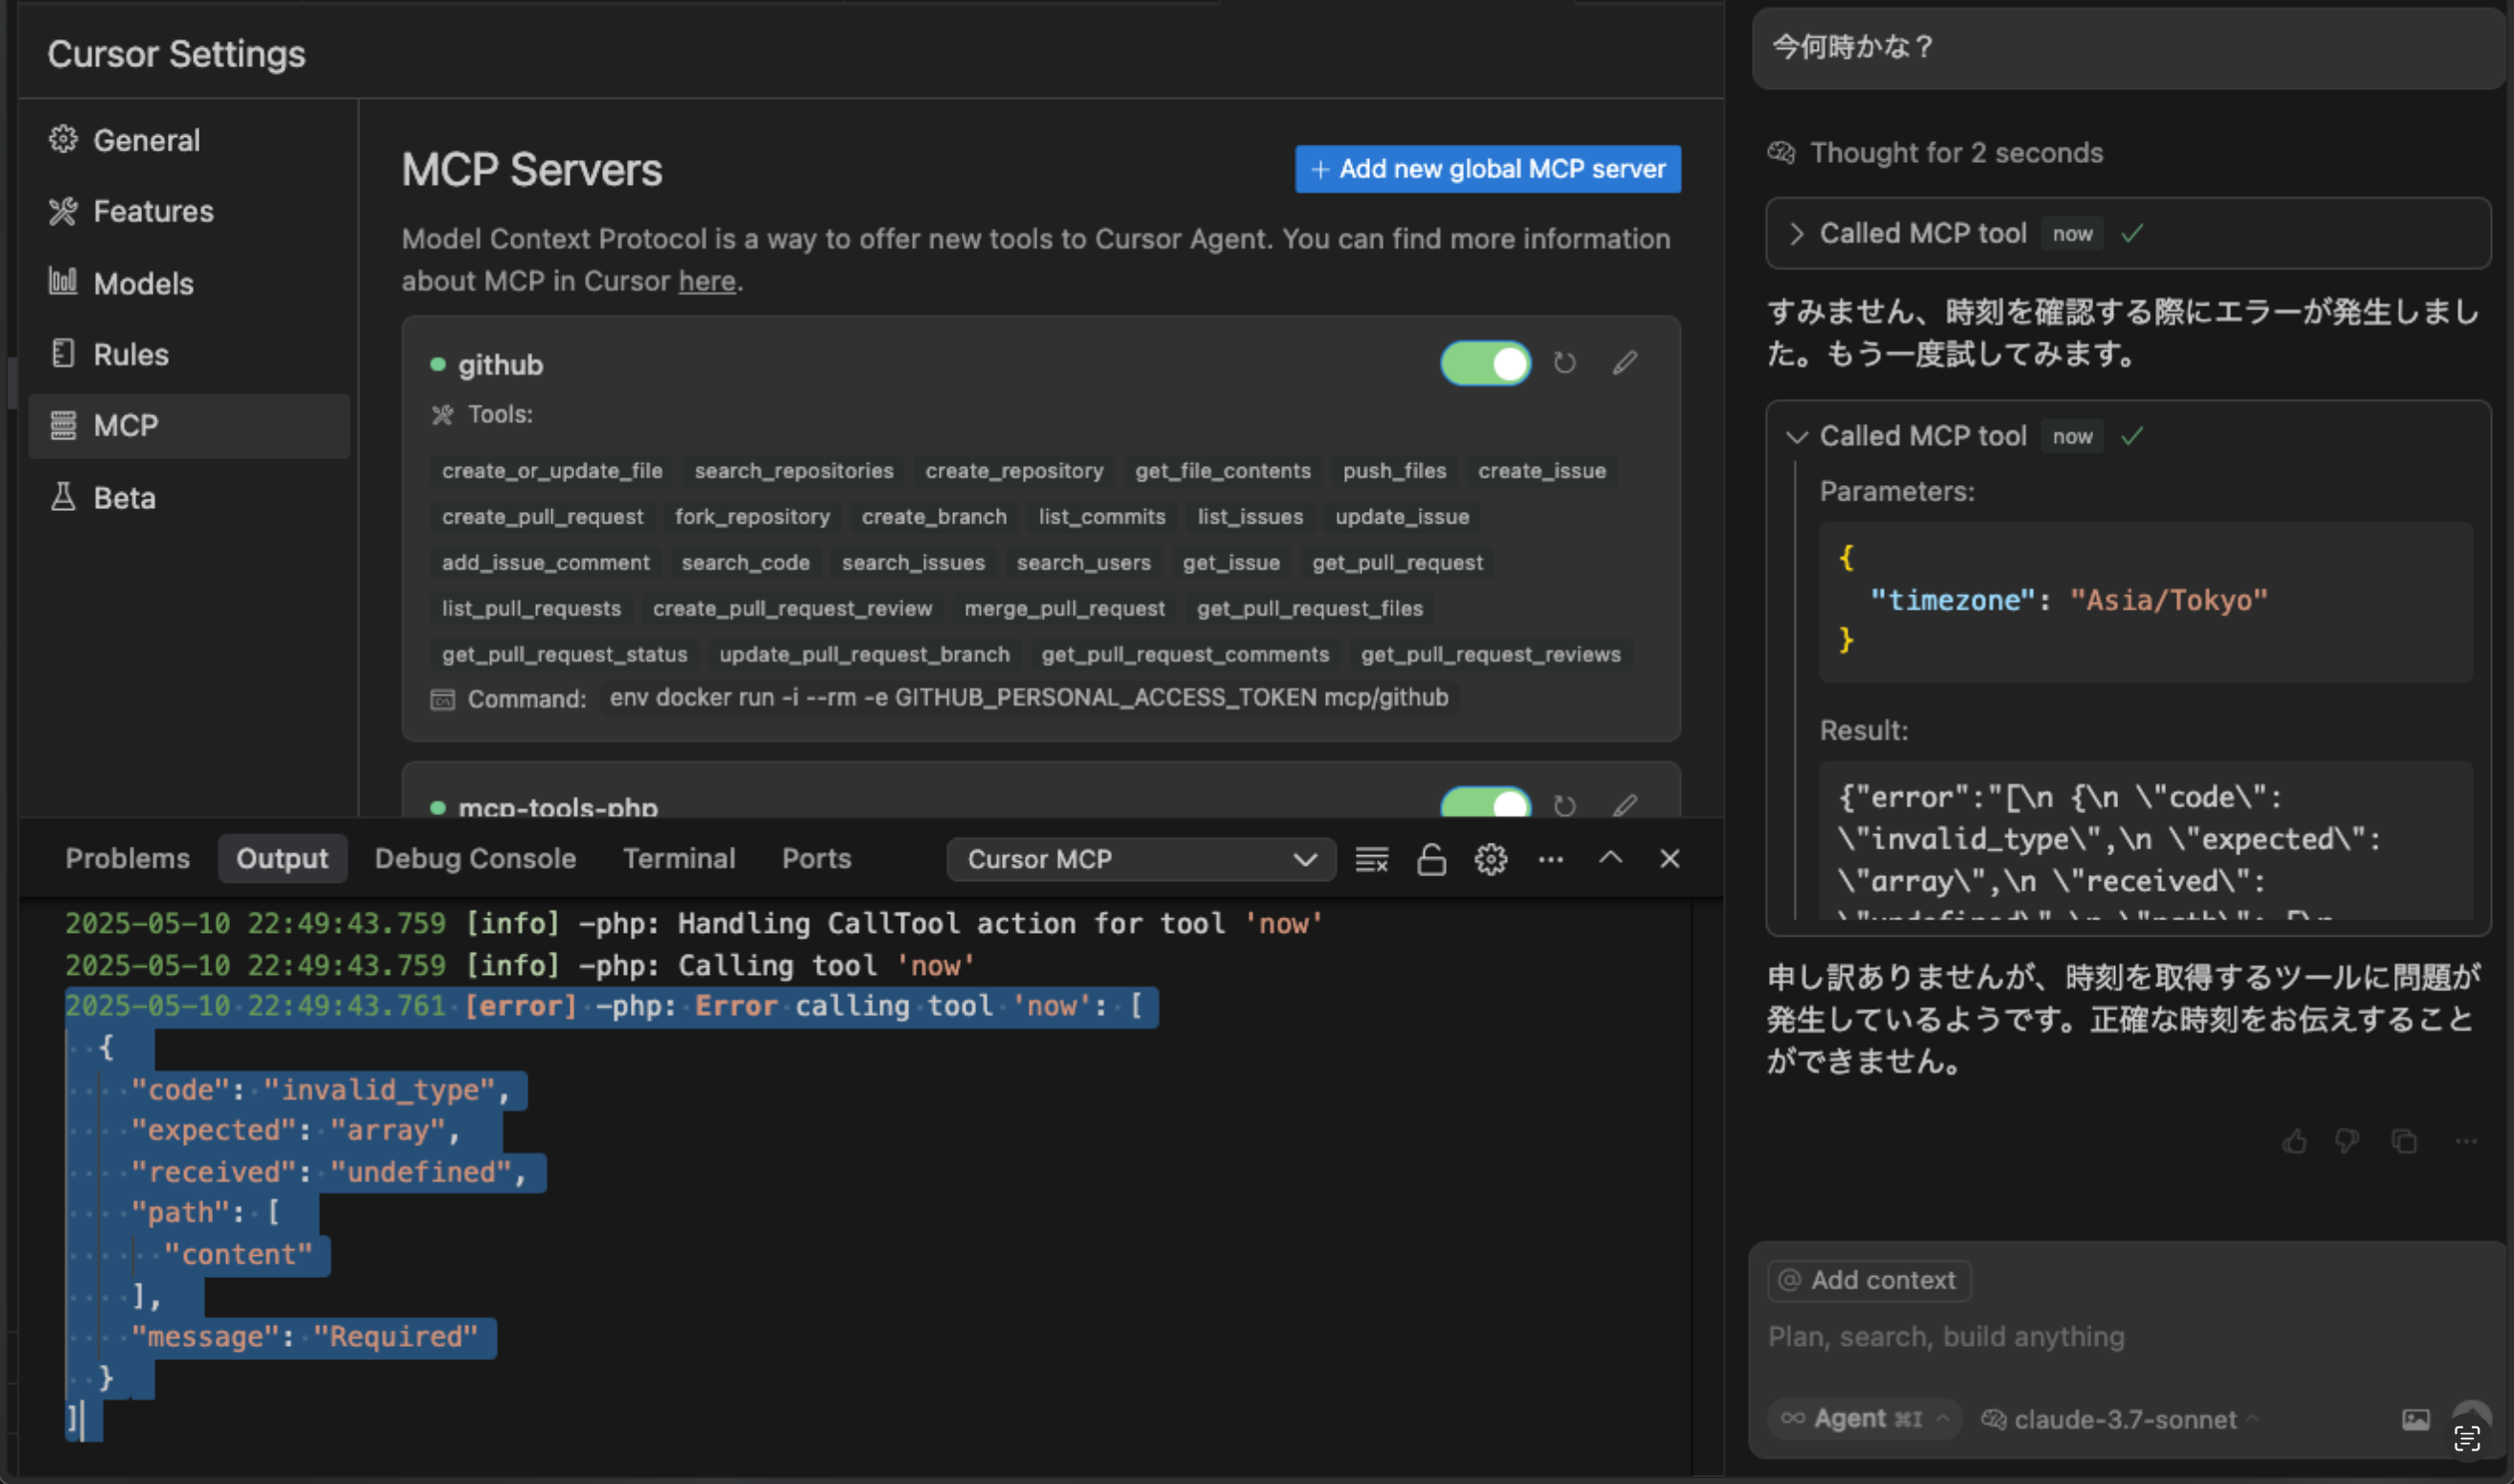Refresh the github MCP server

pos(1565,363)
